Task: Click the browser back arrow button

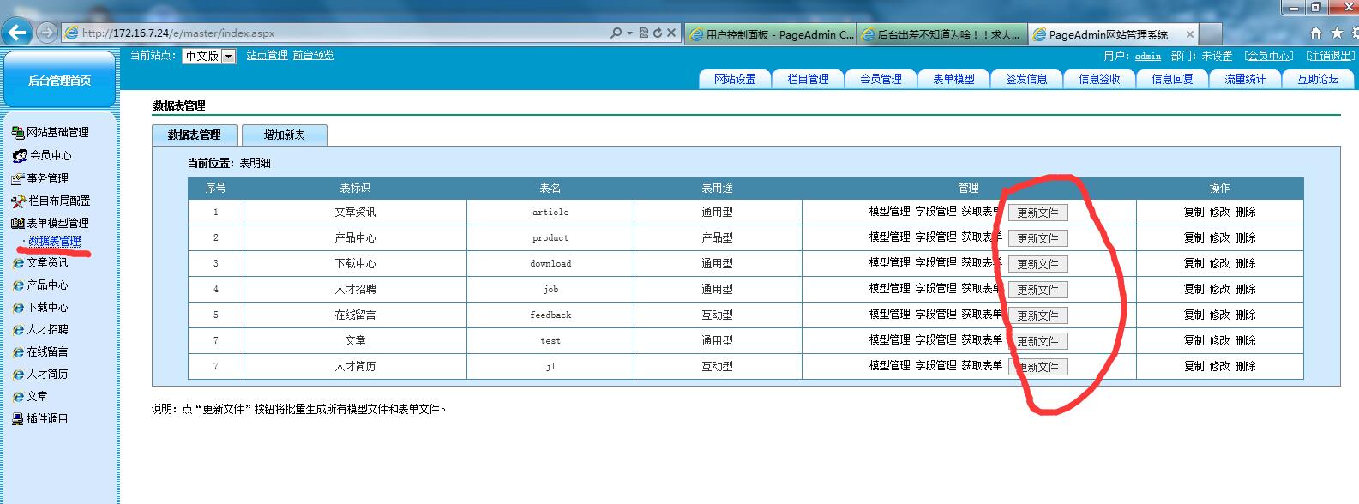Action: pyautogui.click(x=17, y=33)
